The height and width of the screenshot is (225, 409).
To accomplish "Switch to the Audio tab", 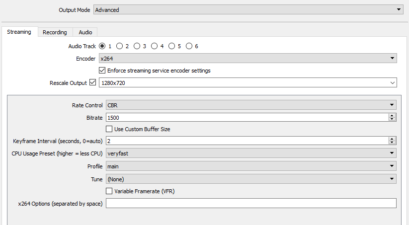I will (85, 32).
